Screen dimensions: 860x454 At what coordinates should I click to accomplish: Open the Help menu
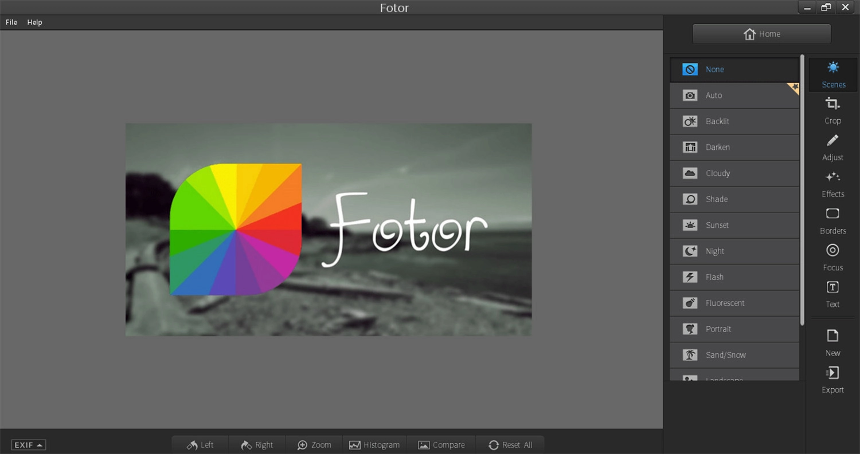point(34,22)
